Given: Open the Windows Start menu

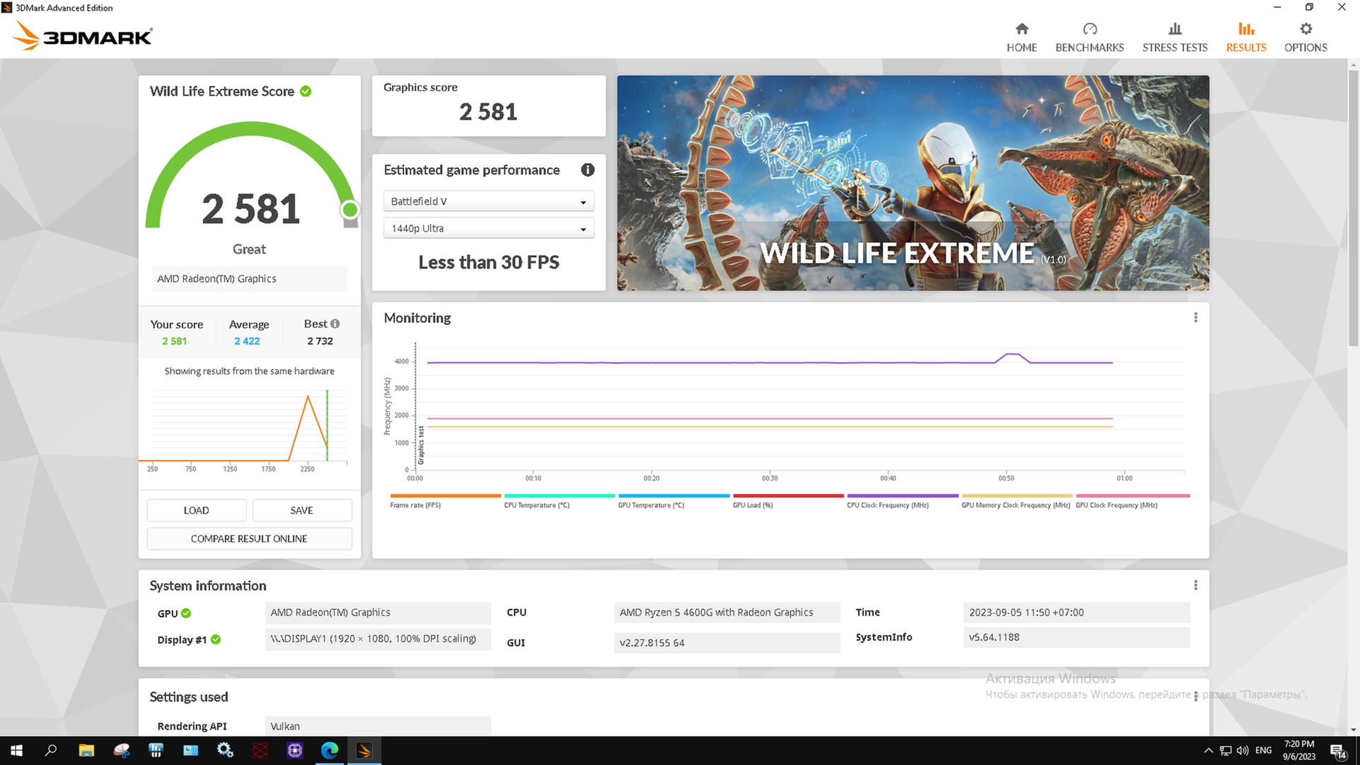Looking at the screenshot, I should tap(17, 750).
